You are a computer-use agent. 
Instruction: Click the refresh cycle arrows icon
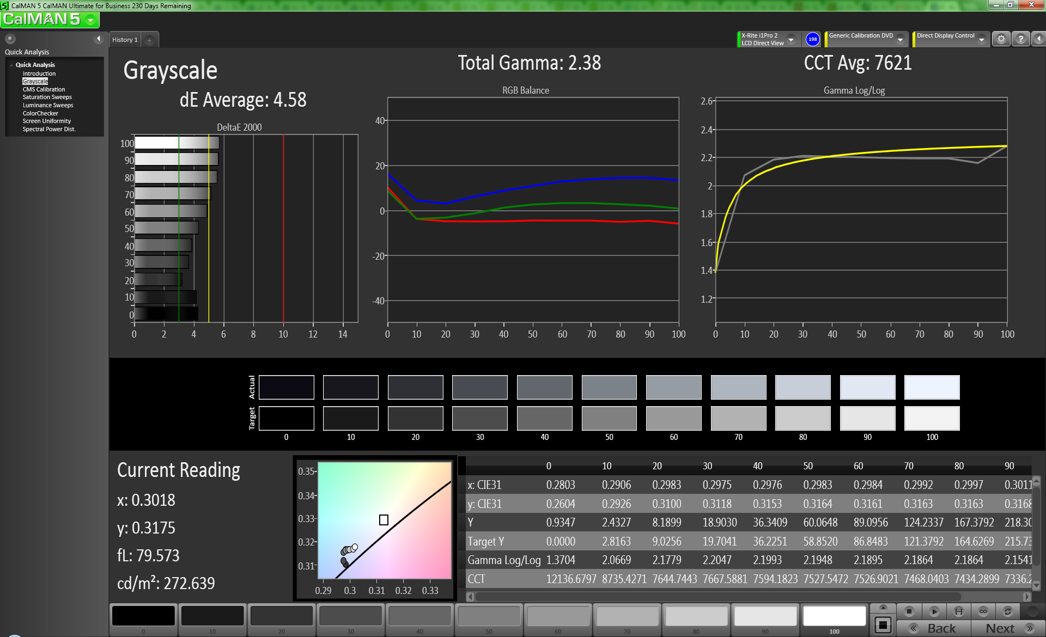(x=1008, y=611)
